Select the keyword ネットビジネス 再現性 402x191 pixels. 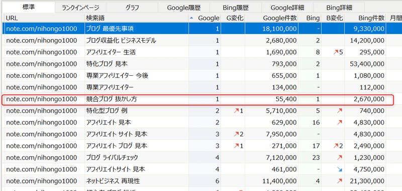point(113,181)
